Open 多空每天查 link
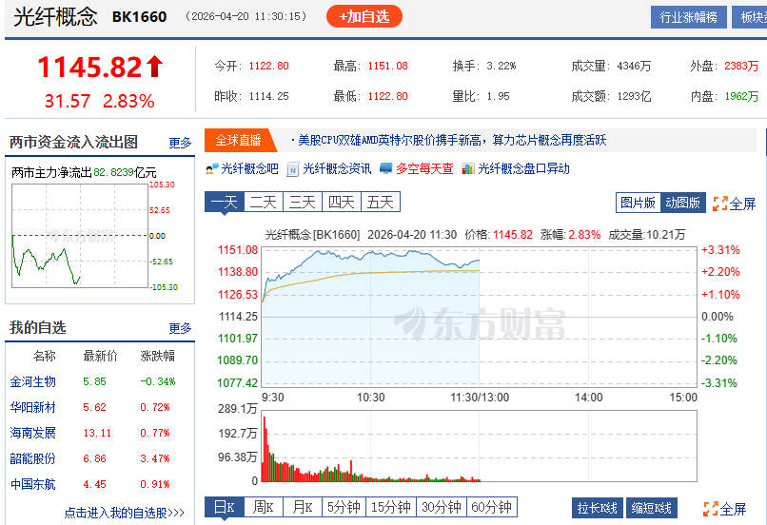Viewport: 767px width, 525px height. [x=424, y=169]
